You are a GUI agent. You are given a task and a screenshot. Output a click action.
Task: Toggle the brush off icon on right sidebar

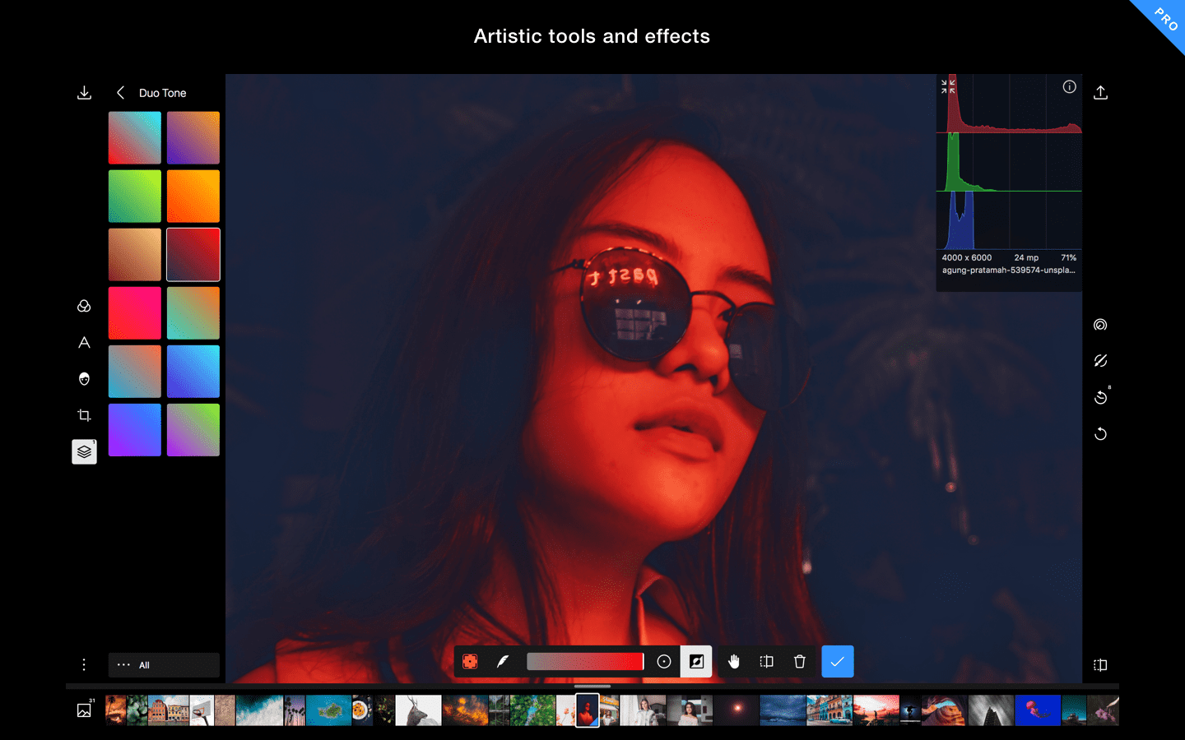click(1101, 360)
